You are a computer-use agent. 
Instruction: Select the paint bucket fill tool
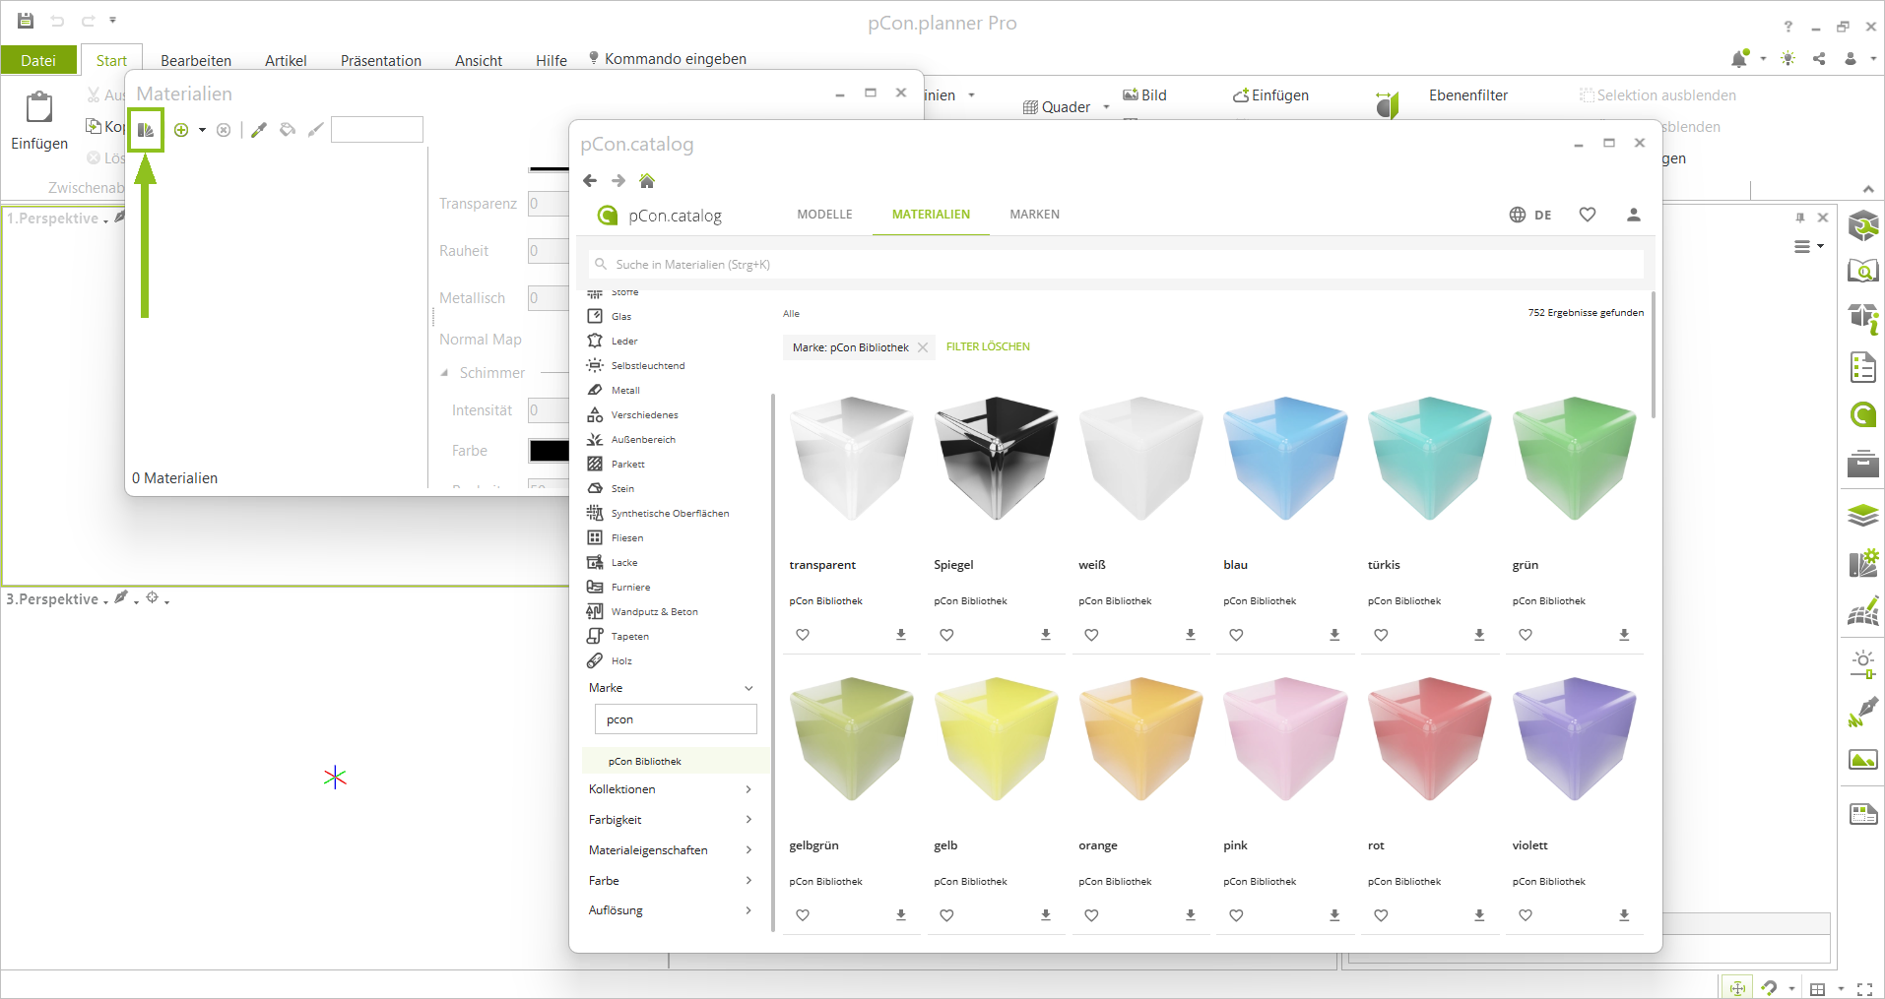tap(288, 130)
